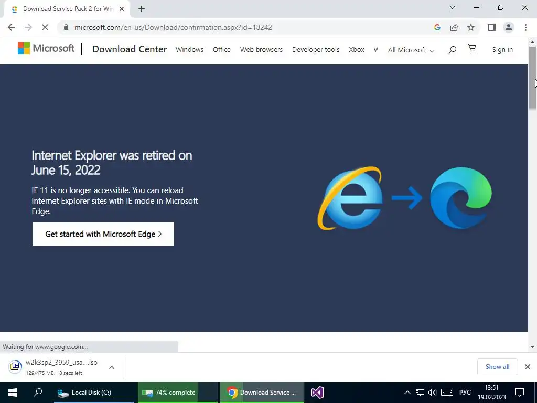Open a new browser tab
Viewport: 537px width, 403px height.
142,9
